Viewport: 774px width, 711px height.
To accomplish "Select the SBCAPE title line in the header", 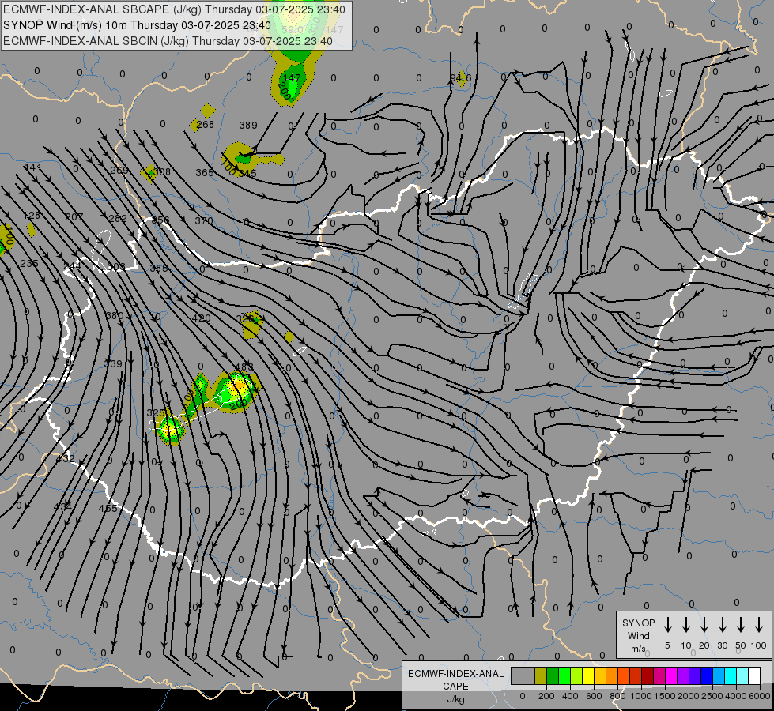I will point(174,9).
